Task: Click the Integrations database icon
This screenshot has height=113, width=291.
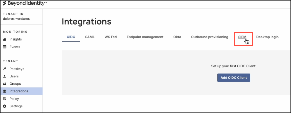Action: click(x=4, y=91)
